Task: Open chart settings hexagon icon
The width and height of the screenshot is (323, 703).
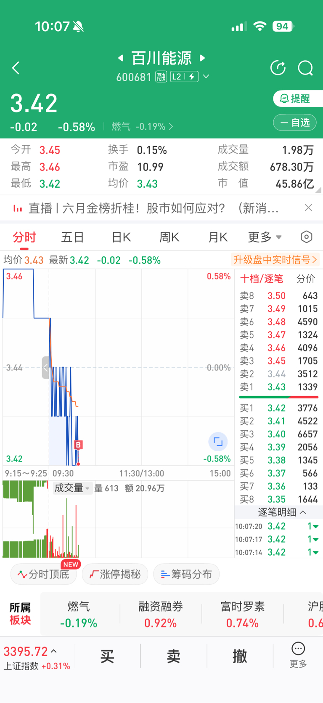Action: click(x=307, y=237)
